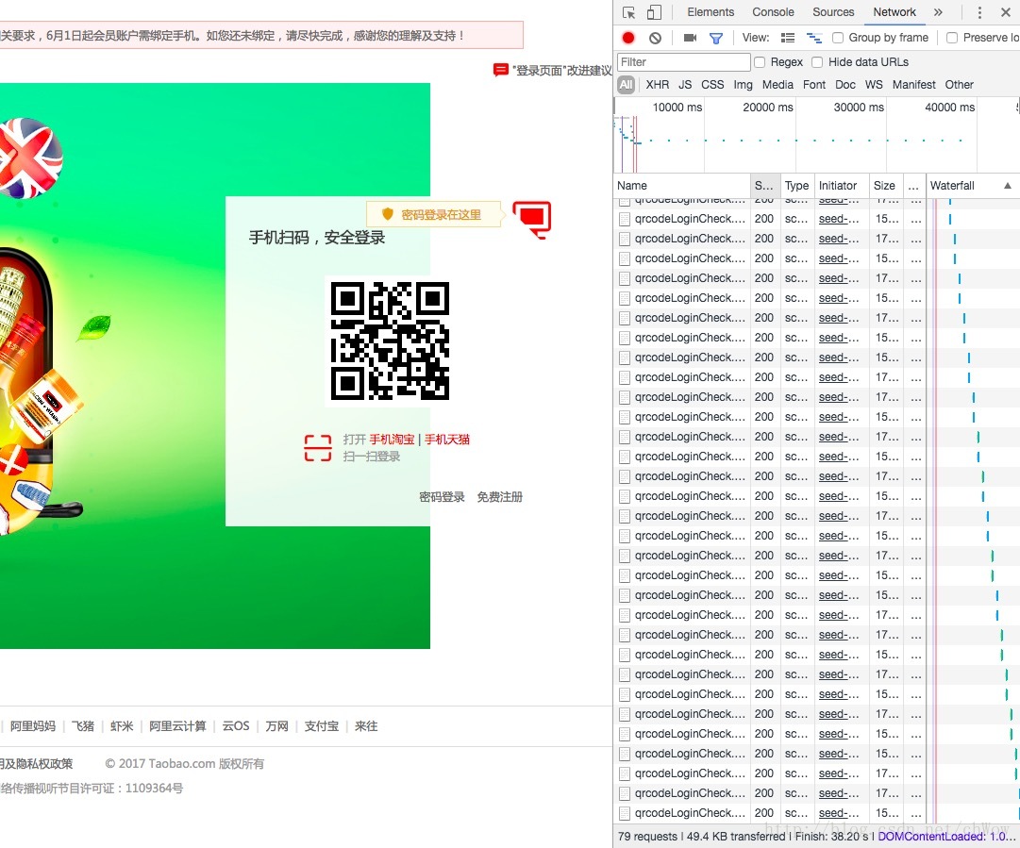Filter requests by JS

pyautogui.click(x=685, y=85)
